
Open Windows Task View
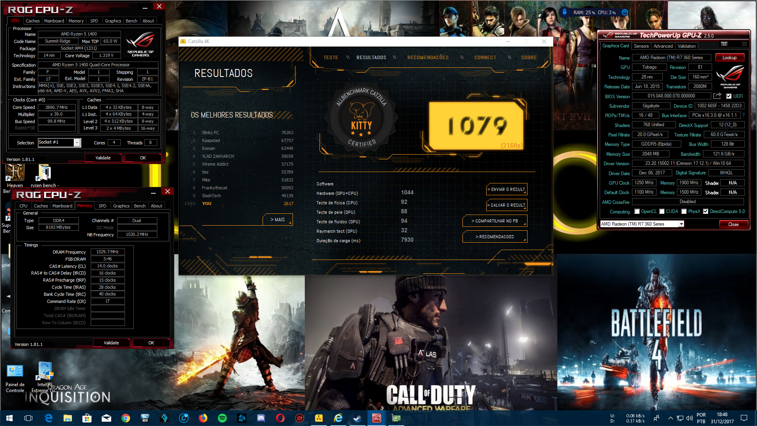28,418
